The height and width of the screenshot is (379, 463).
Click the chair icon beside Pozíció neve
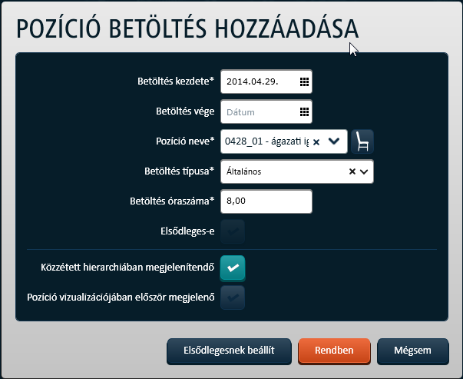[363, 141]
